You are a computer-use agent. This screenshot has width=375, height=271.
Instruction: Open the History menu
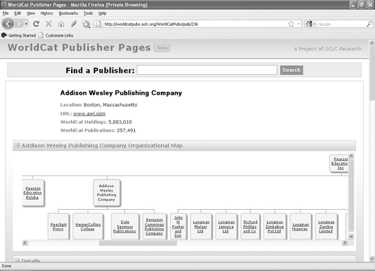click(x=47, y=12)
